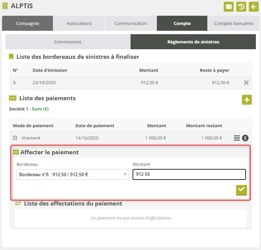Open the Comptes bancaires tab
Viewport: 261px width, 250px height.
point(234,24)
